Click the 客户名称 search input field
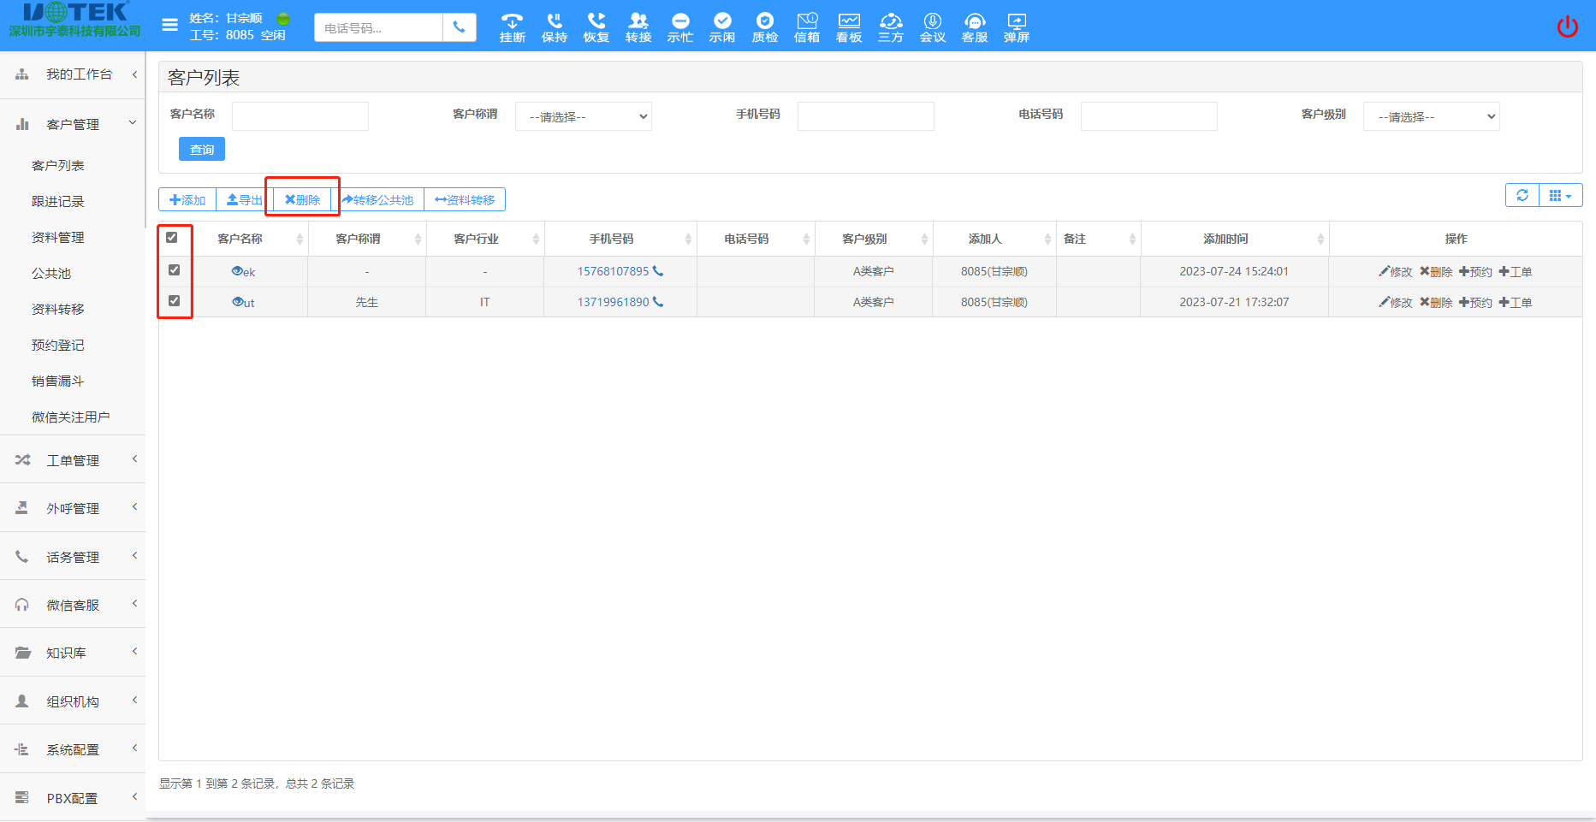The width and height of the screenshot is (1596, 822). [300, 116]
